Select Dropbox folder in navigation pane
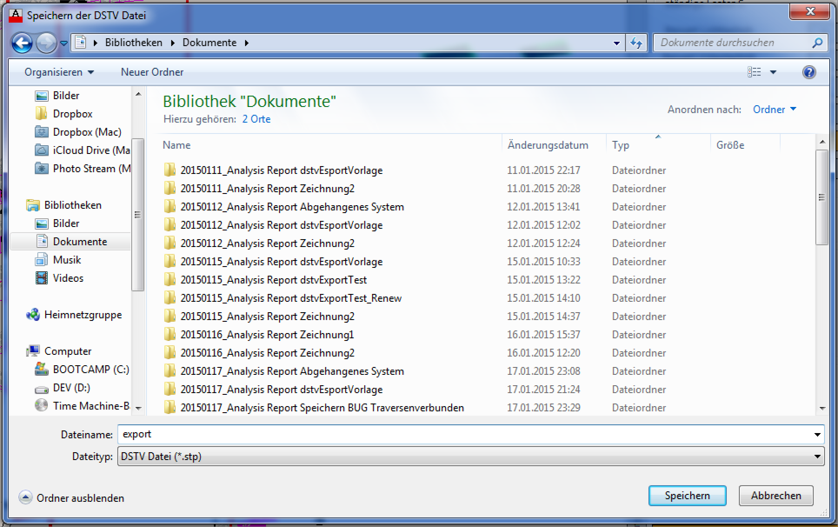The image size is (838, 527). click(x=72, y=114)
